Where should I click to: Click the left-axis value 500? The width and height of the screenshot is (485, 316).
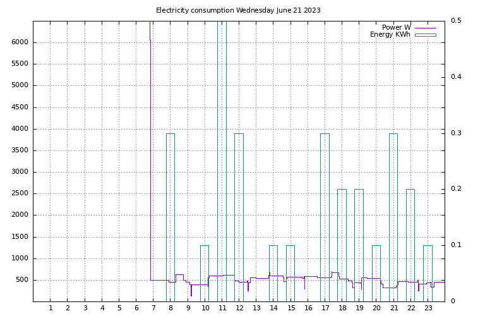[21, 280]
